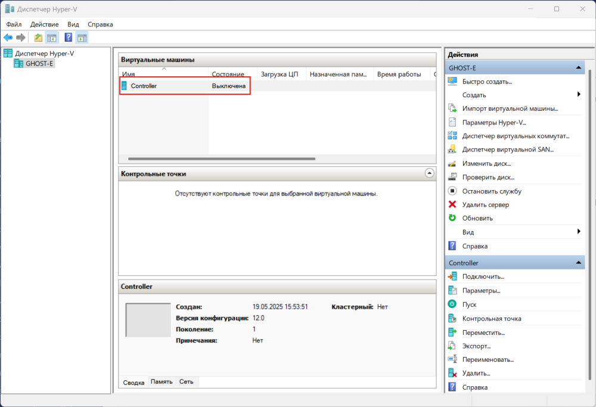596x407 pixels.
Task: Click the Up one level folder icon
Action: tap(38, 38)
